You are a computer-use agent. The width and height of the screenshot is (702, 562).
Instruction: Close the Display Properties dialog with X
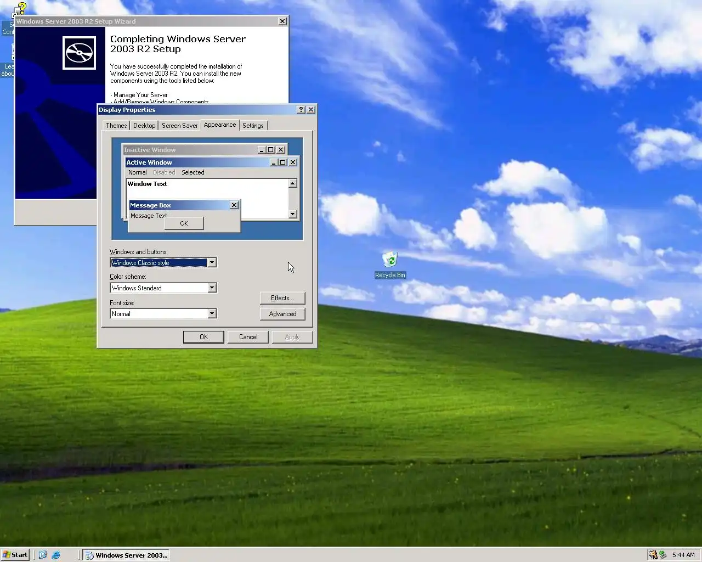311,110
